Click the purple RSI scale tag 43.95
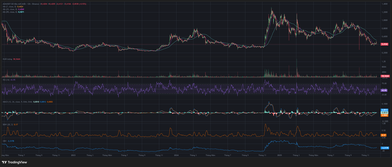This screenshot has height=167, width=392. coord(384,91)
